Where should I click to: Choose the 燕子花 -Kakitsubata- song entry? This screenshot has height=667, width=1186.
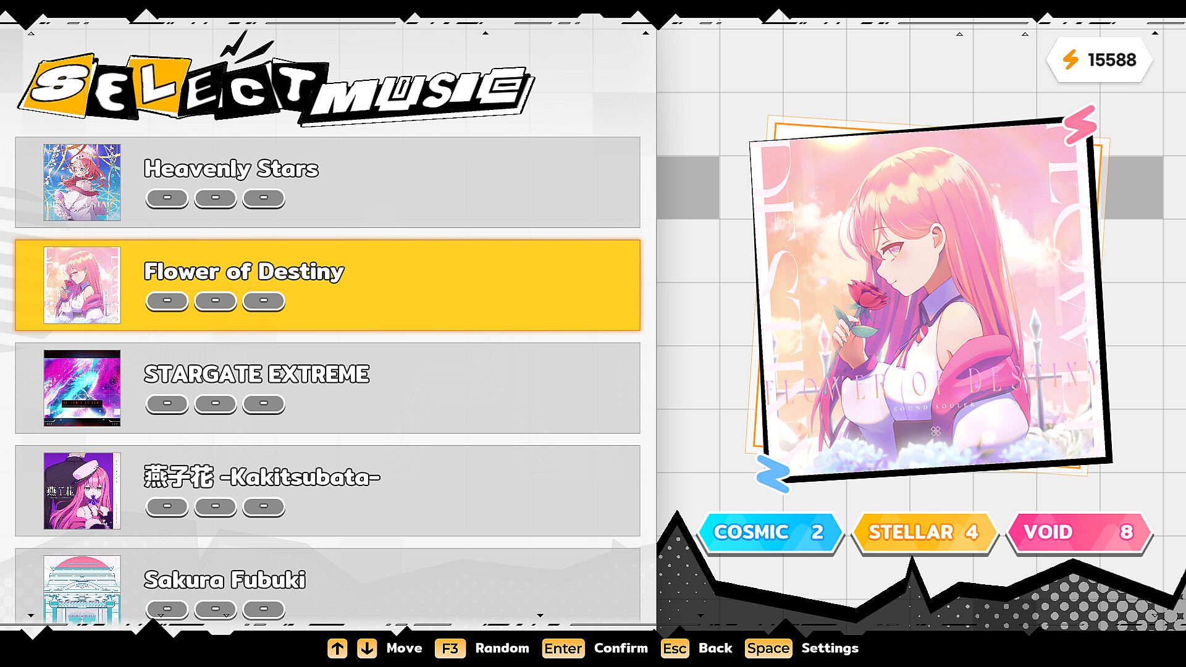click(x=328, y=491)
